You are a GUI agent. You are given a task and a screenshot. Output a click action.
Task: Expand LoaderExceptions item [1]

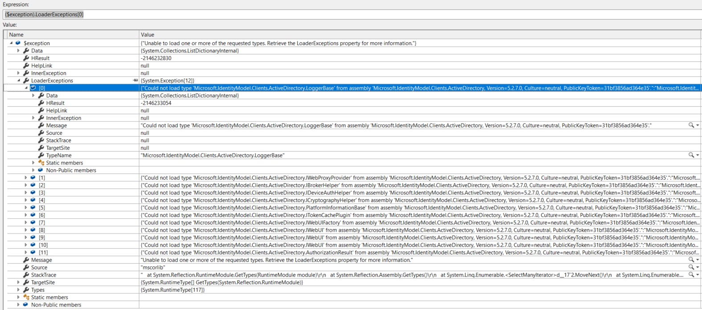click(26, 178)
